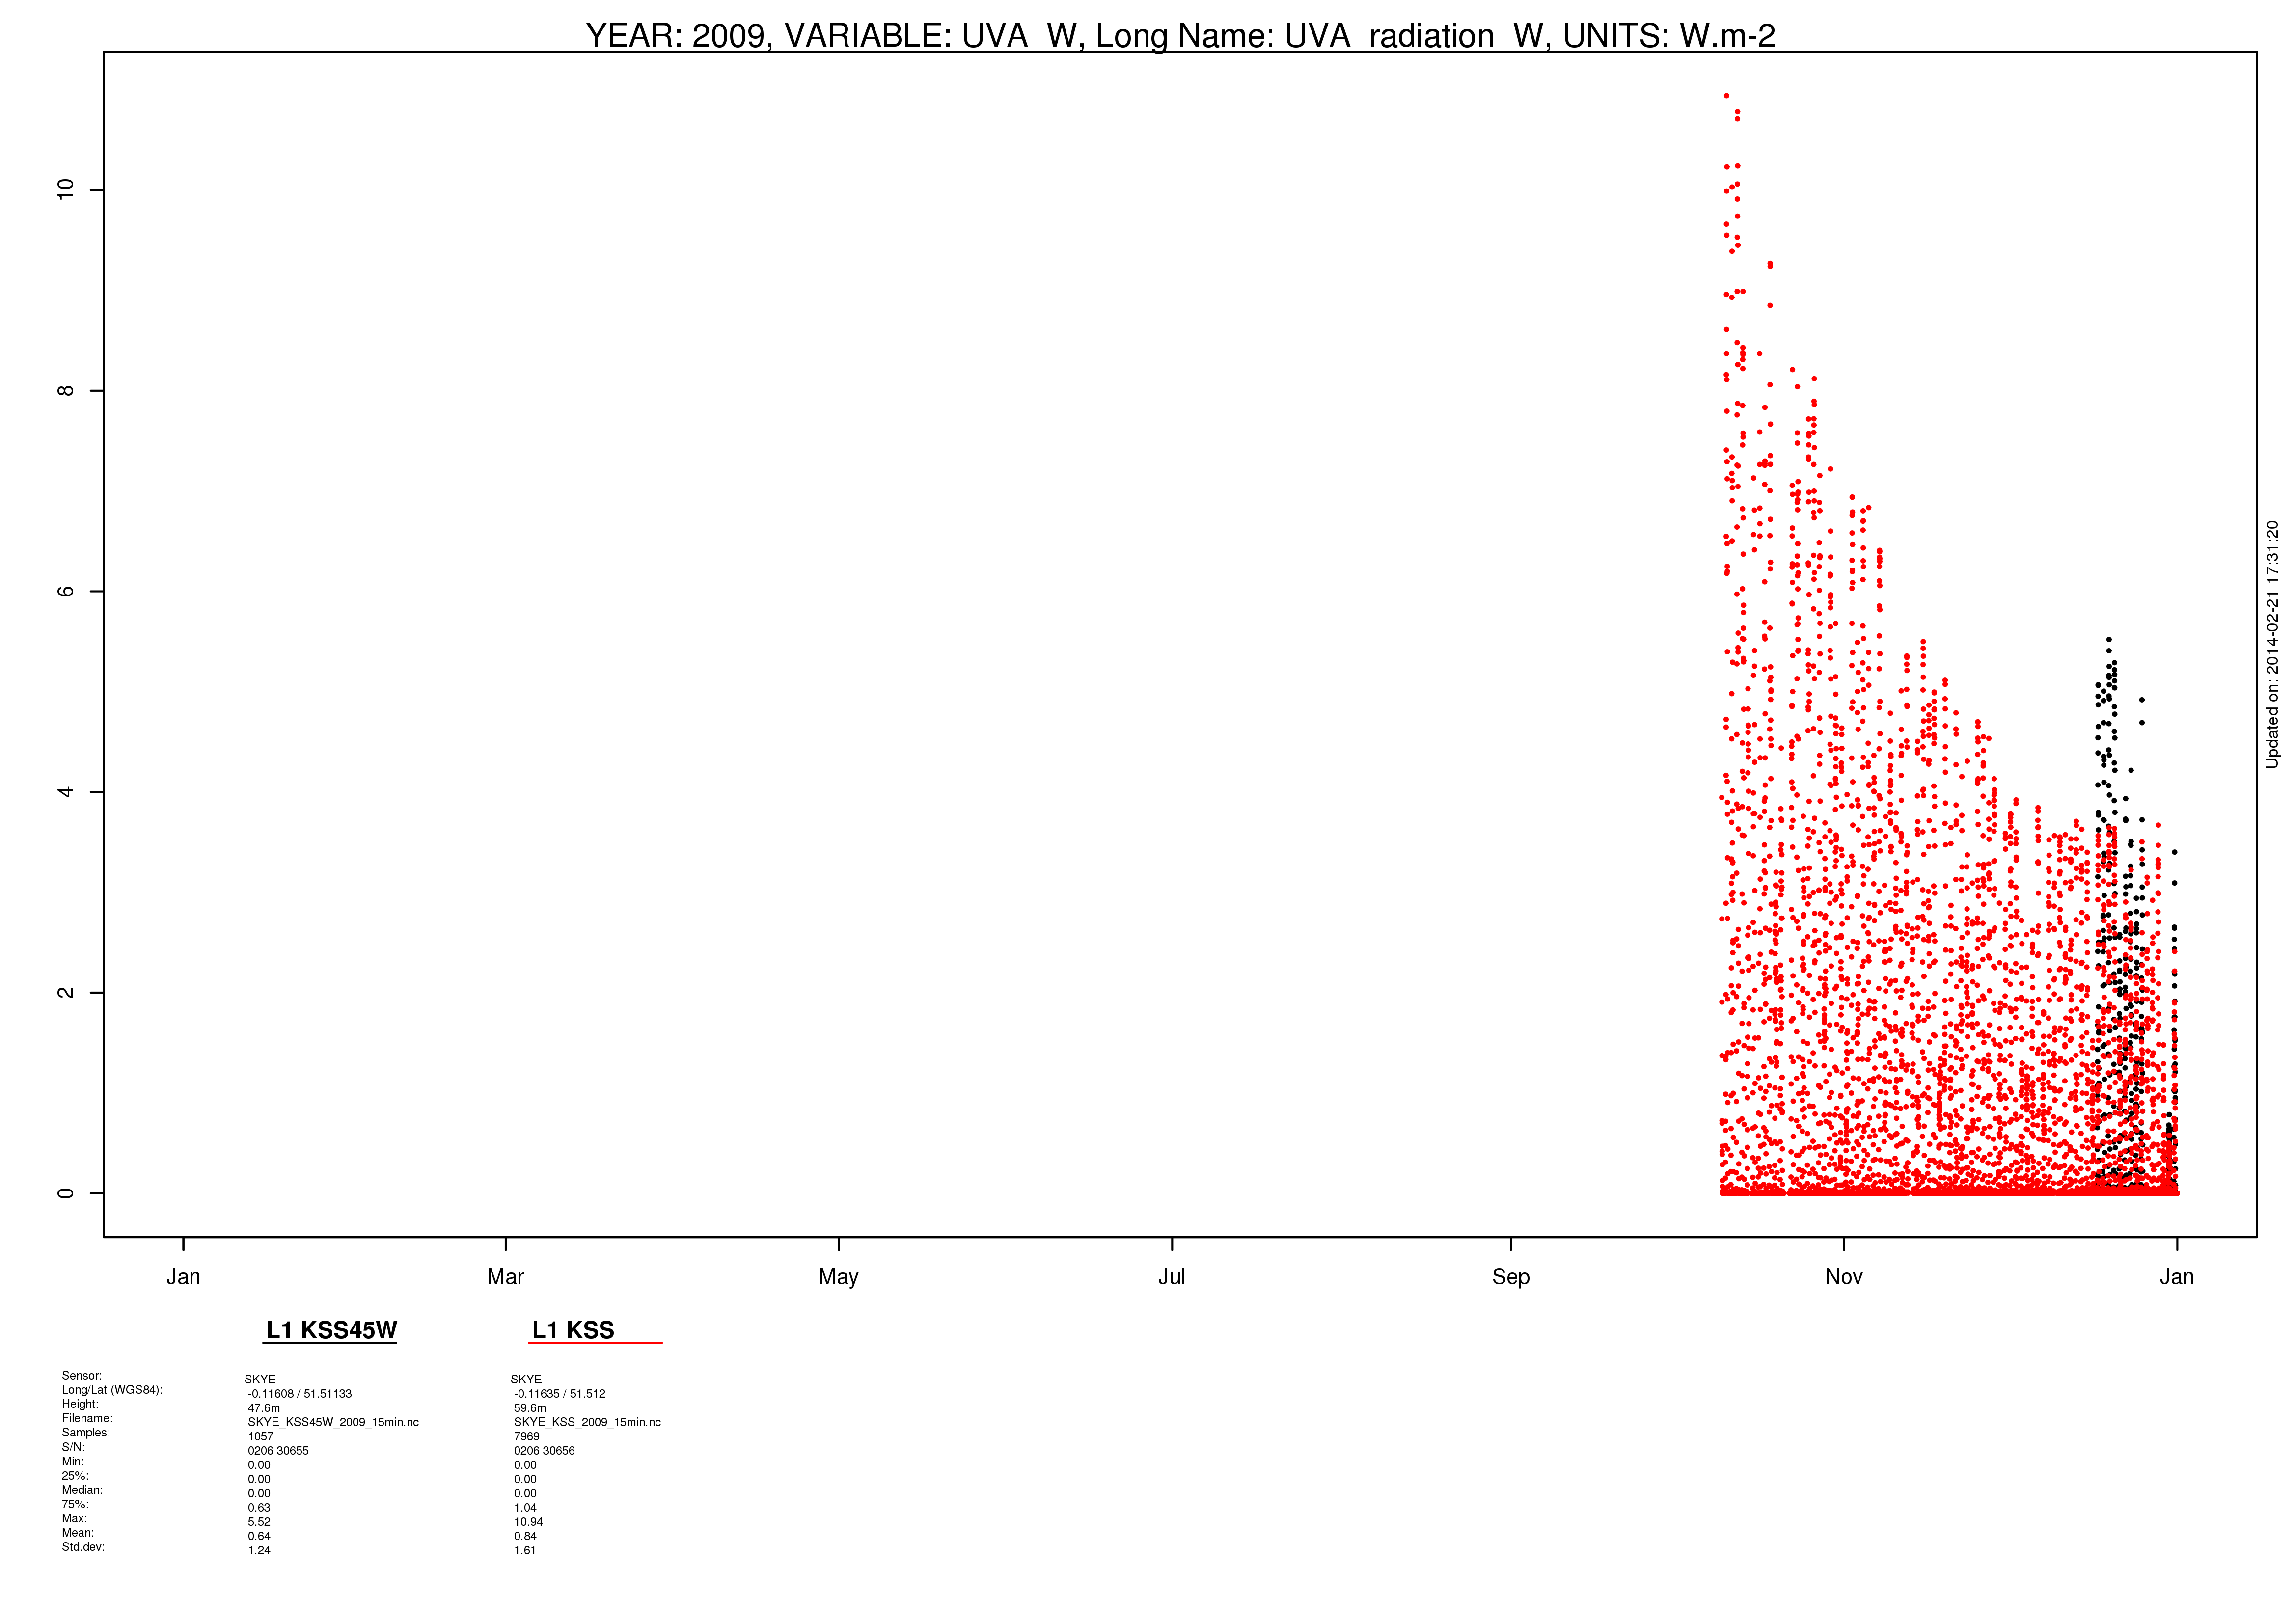Click samples value '7969'
The width and height of the screenshot is (2296, 1624).
click(x=526, y=1437)
